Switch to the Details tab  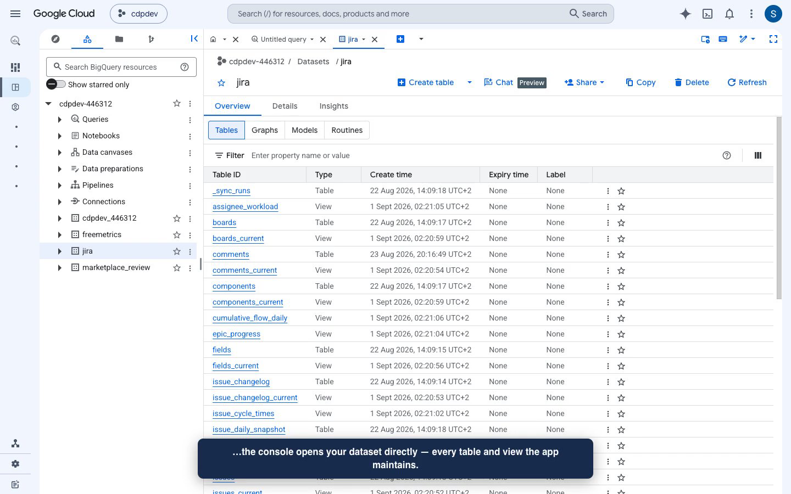coord(285,106)
